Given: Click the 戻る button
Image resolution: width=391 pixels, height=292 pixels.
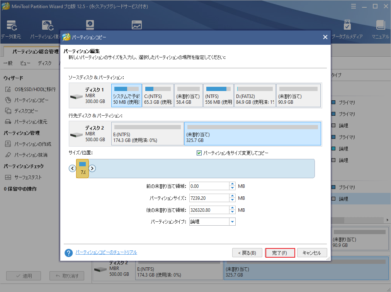Looking at the screenshot, I should pos(247,253).
